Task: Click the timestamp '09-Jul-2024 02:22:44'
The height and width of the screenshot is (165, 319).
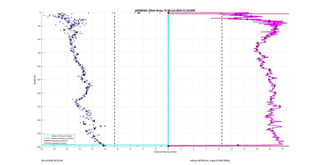Action: coord(52,160)
